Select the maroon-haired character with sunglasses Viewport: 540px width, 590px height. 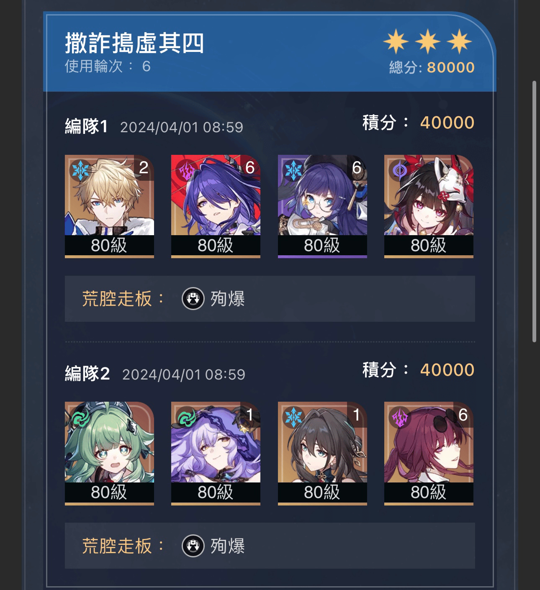[429, 454]
